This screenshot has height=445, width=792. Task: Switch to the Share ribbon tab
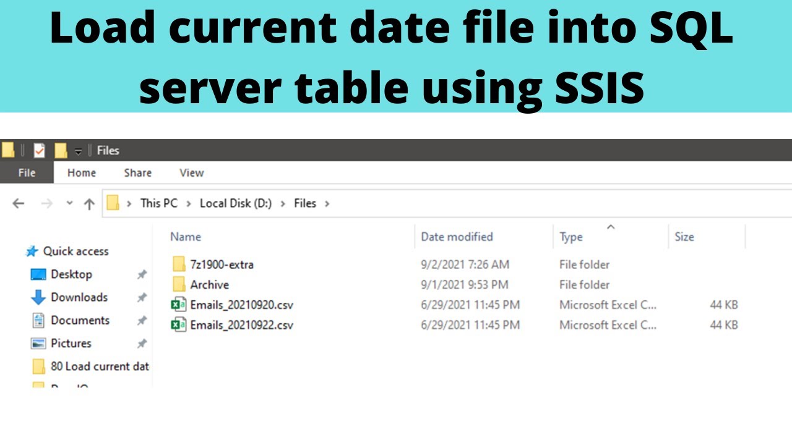(137, 172)
